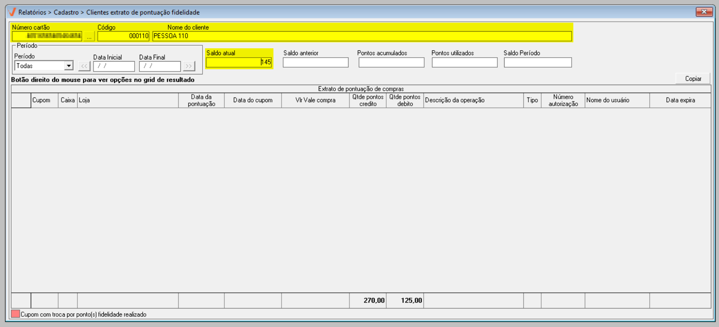
Task: Click the red fidelity exchange legend swatch
Action: click(15, 314)
